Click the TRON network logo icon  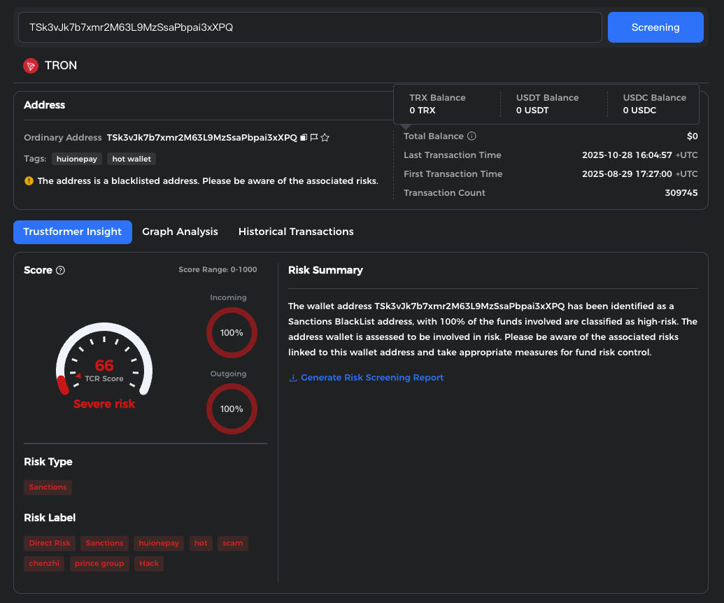pos(31,66)
